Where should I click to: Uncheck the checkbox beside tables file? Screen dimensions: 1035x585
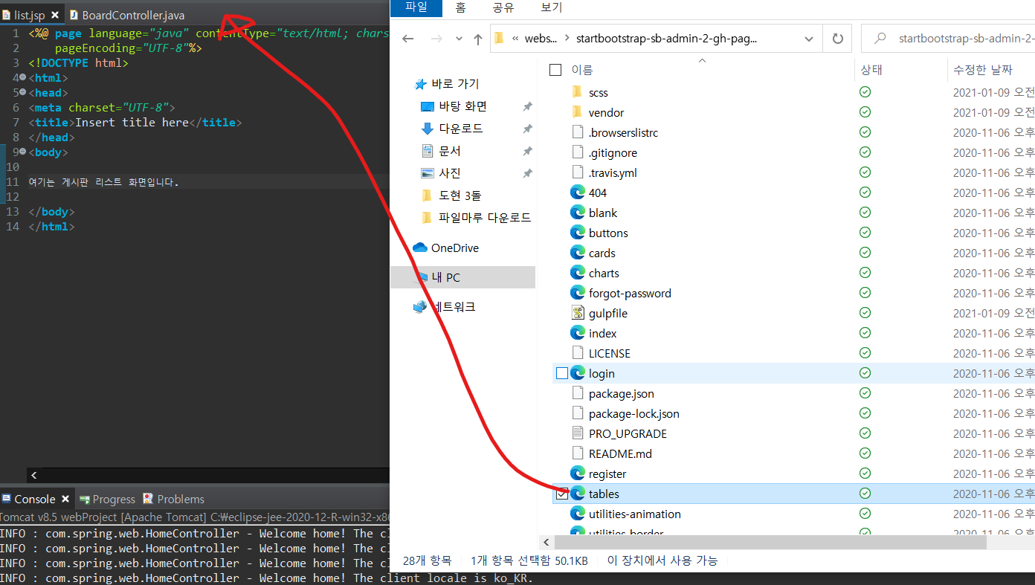(562, 494)
